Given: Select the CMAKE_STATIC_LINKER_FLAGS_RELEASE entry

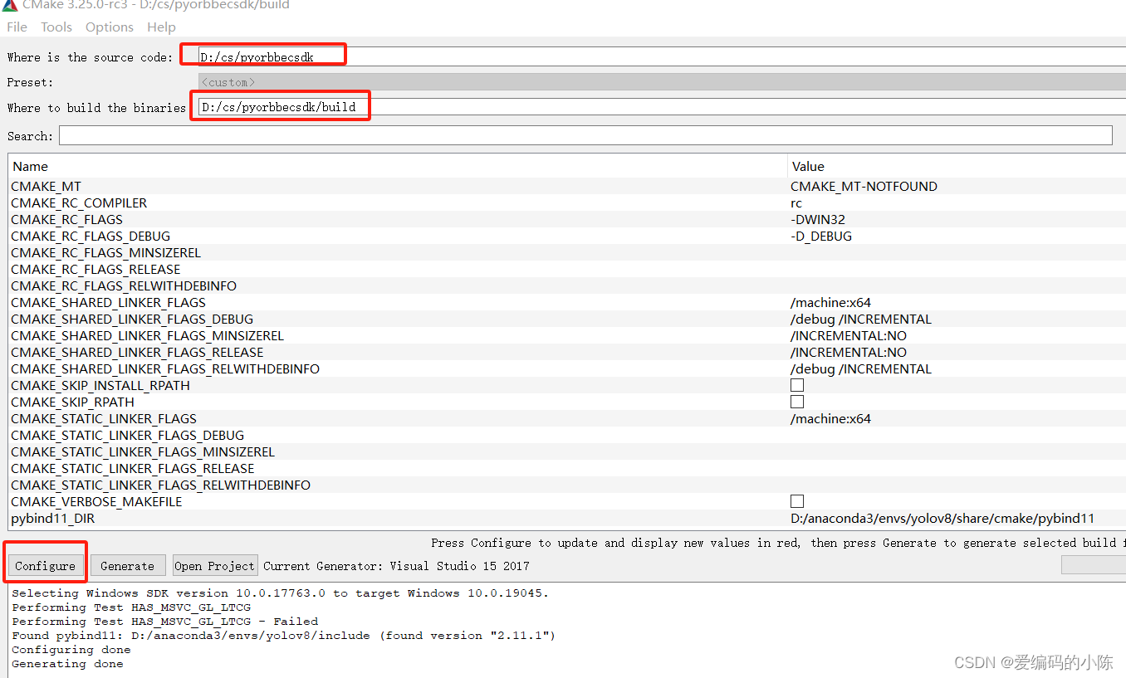Looking at the screenshot, I should click(x=133, y=468).
